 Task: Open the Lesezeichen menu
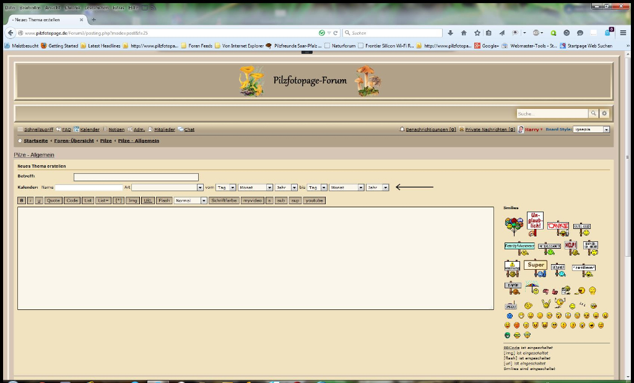click(96, 7)
